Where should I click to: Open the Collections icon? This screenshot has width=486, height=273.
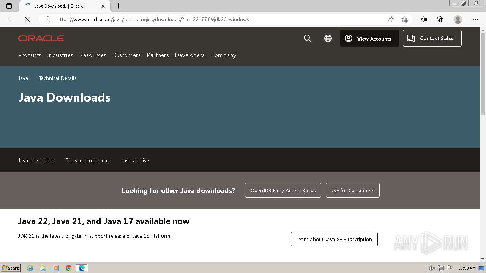(x=440, y=19)
